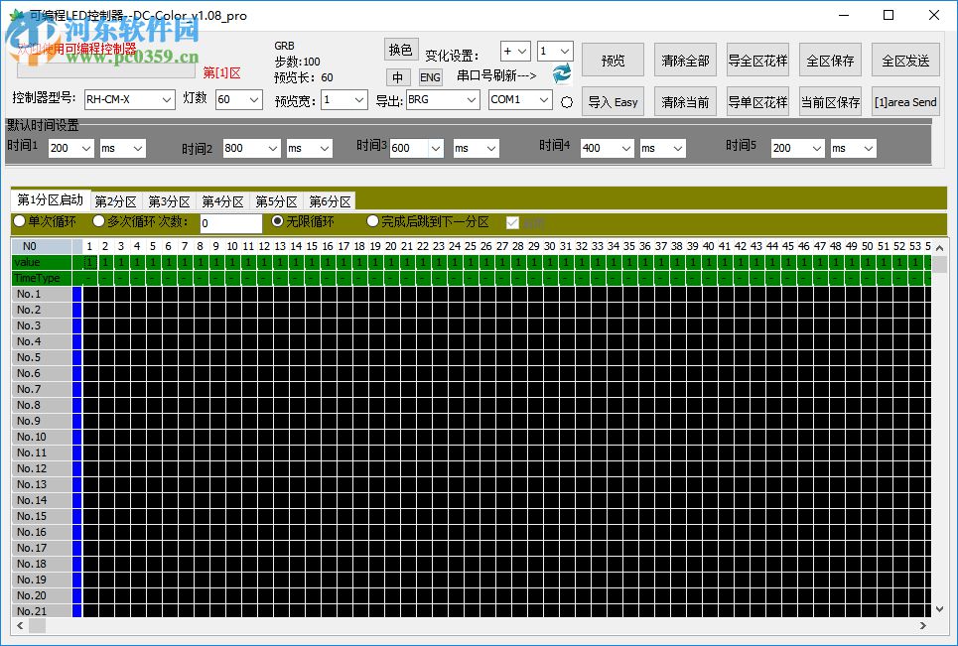Switch to the 第2分区 tab
Image resolution: width=958 pixels, height=646 pixels.
[x=116, y=199]
